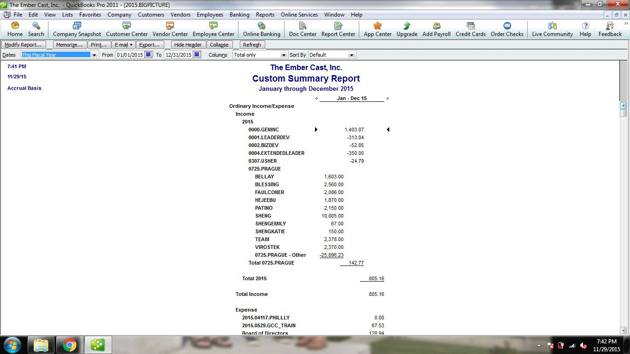This screenshot has width=630, height=354.
Task: Click the 2015.0529.GCC_TRAIN expense row
Action: (x=313, y=325)
